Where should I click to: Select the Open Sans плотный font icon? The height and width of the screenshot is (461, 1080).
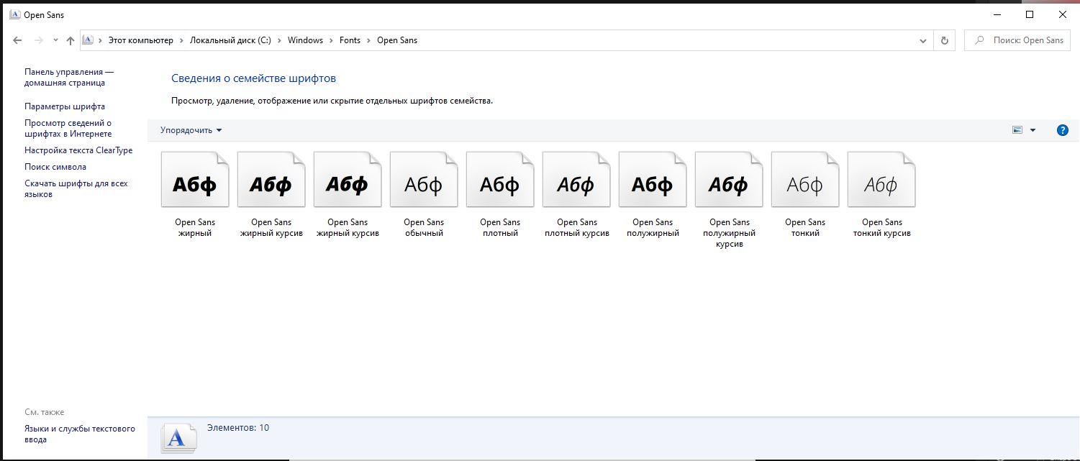point(500,186)
